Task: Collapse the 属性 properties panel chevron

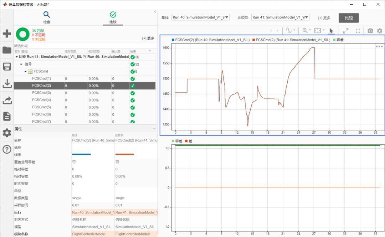Action: (154, 129)
